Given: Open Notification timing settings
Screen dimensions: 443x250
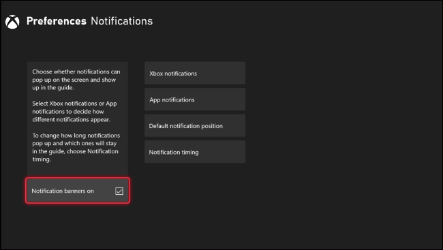Looking at the screenshot, I should 195,152.
